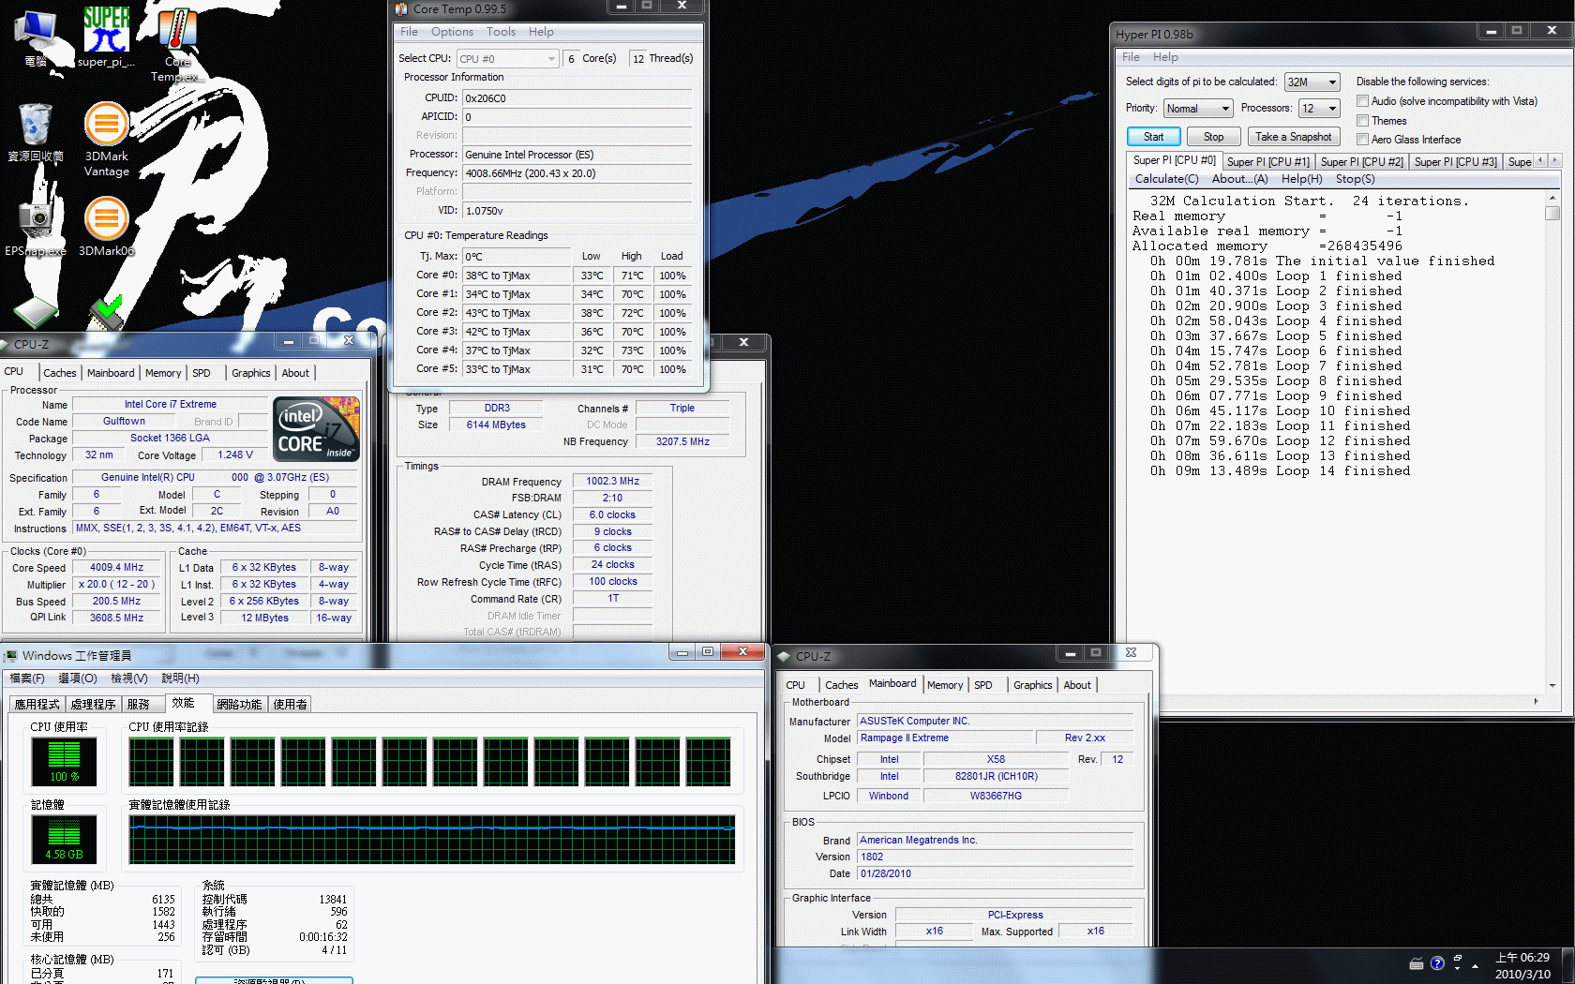Open Task Manager 網路功能 tab
Viewport: 1575px width, 984px height.
click(239, 705)
